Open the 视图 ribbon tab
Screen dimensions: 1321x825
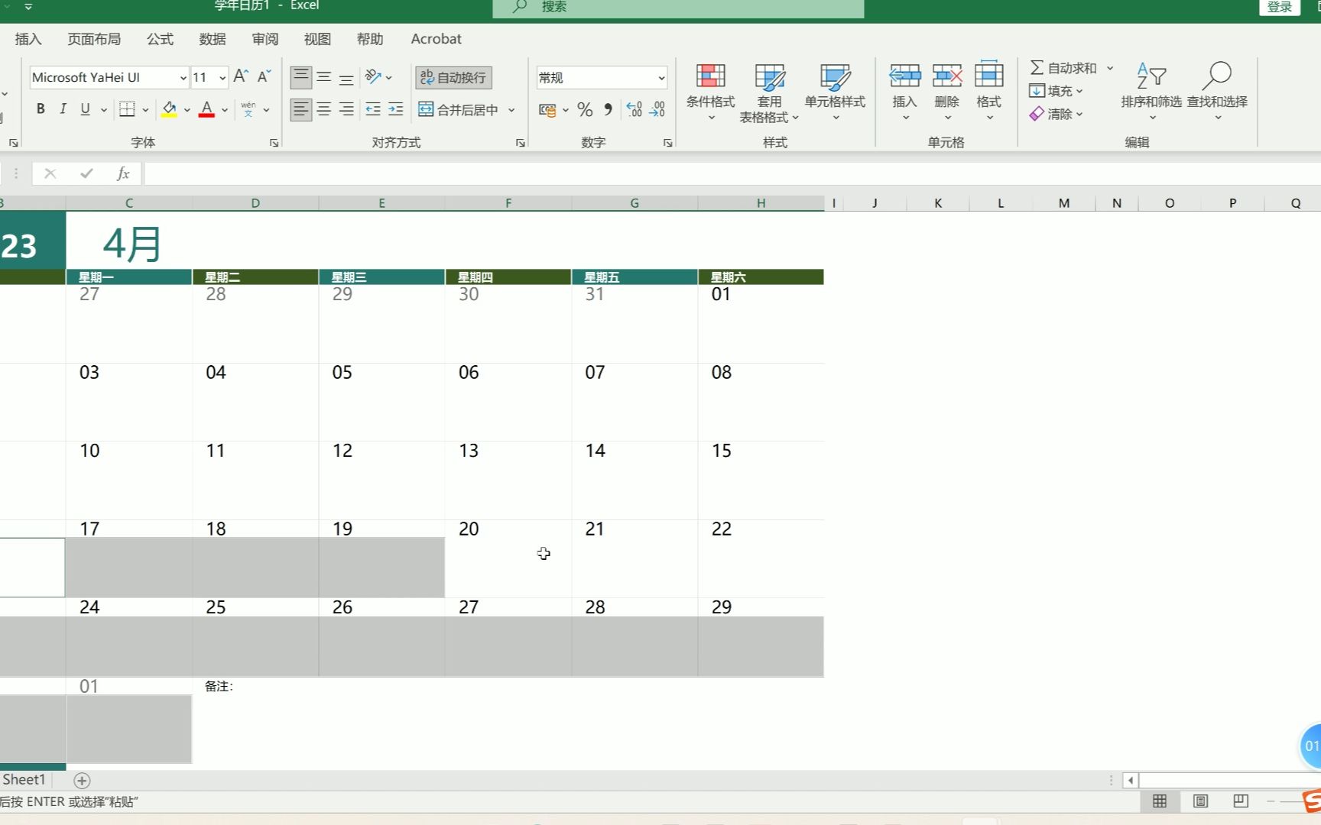click(317, 39)
